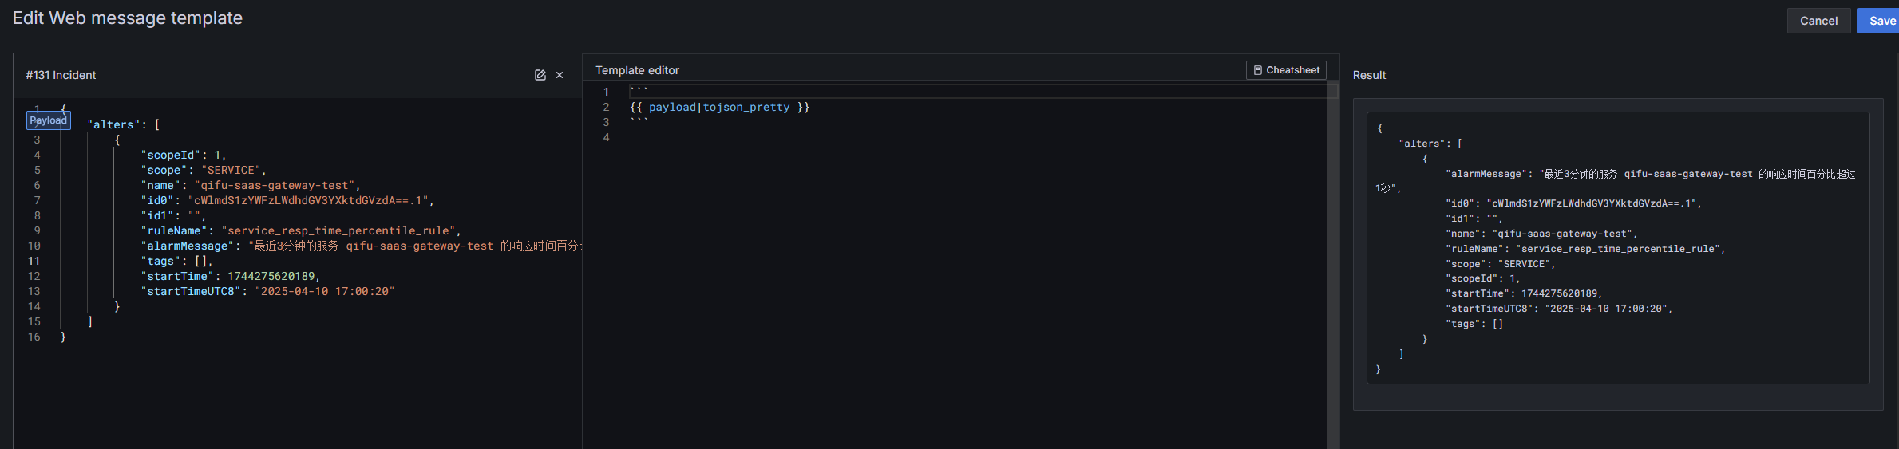Click the Payload tooltip label
This screenshot has width=1899, height=449.
pyautogui.click(x=49, y=120)
